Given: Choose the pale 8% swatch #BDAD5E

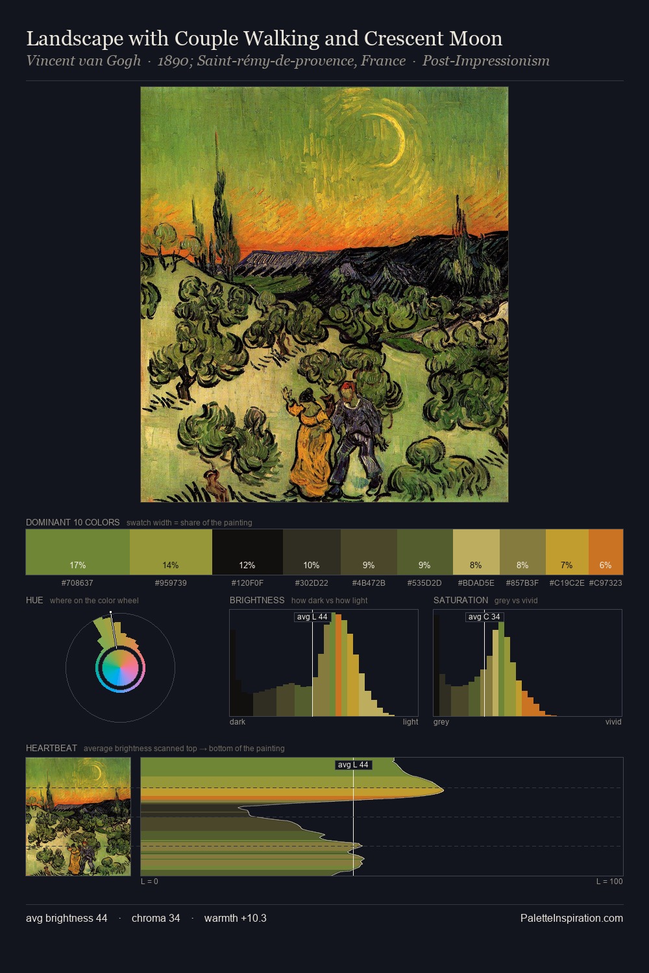Looking at the screenshot, I should pos(476,552).
